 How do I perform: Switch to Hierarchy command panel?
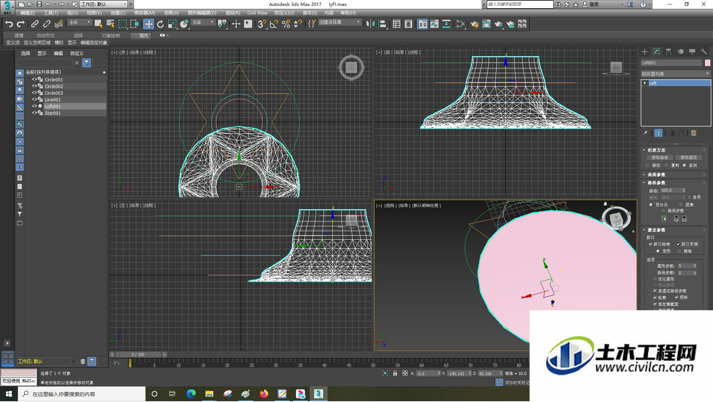click(x=668, y=52)
